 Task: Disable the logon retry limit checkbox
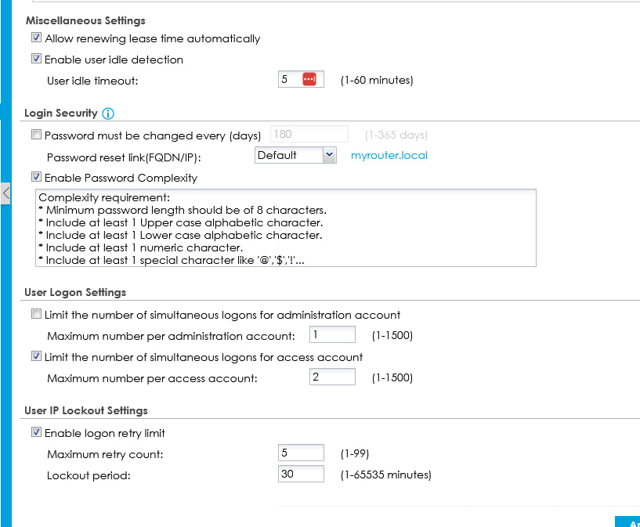click(36, 432)
